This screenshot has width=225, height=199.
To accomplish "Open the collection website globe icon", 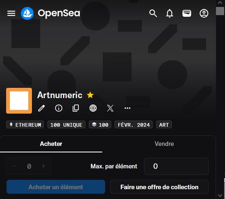I will 93,108.
